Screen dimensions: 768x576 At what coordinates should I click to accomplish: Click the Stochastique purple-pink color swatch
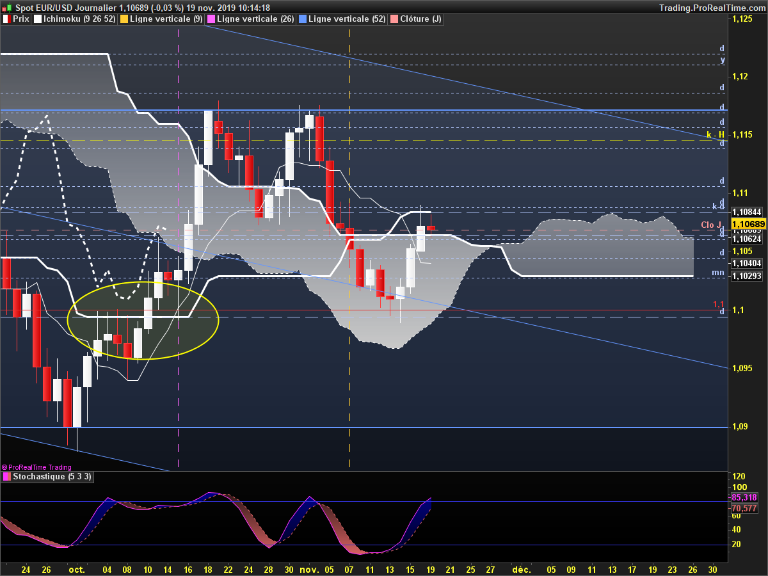[x=6, y=477]
